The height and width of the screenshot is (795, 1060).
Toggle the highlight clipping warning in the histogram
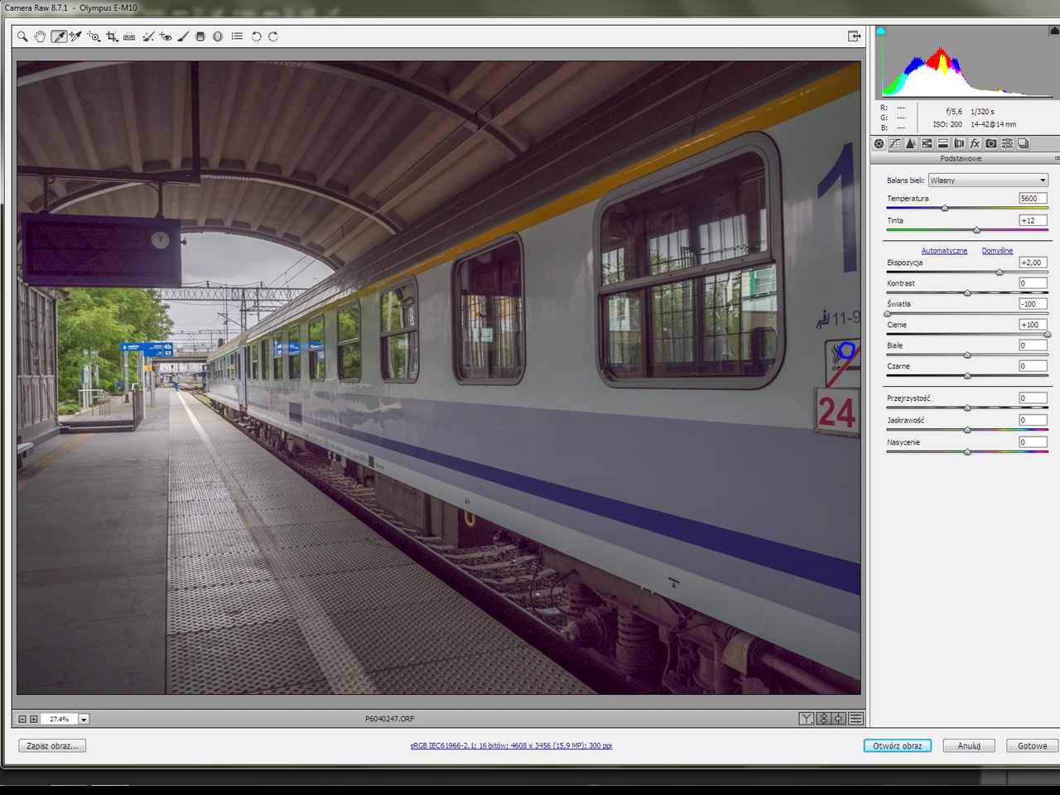click(x=1053, y=31)
